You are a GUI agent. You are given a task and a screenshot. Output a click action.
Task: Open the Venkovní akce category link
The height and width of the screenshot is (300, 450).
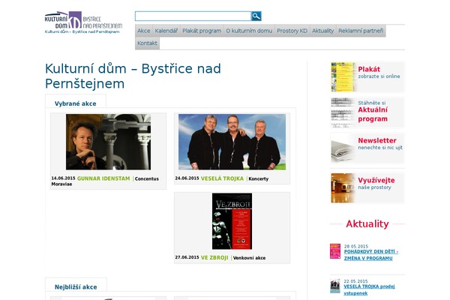pyautogui.click(x=249, y=258)
